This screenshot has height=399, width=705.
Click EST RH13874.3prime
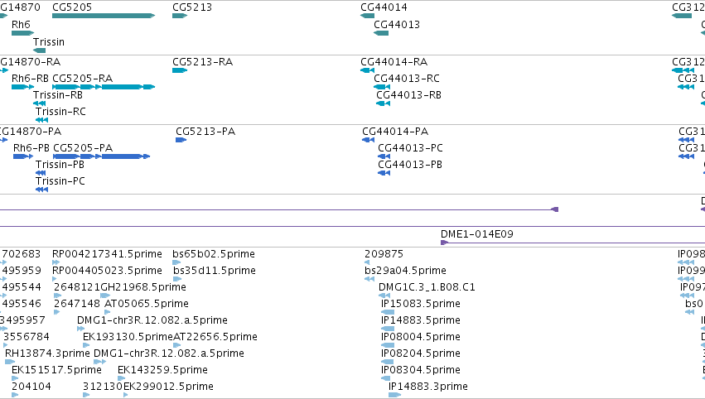(47, 353)
